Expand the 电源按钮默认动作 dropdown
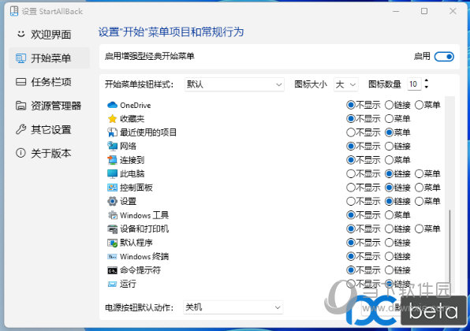Screen dimensions: 470x331 point(233,307)
